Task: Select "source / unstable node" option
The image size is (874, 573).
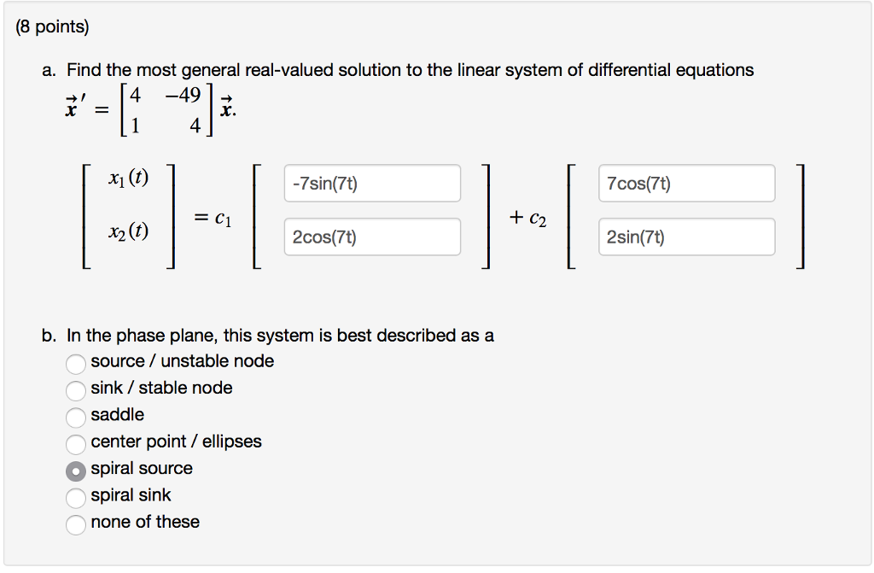Action: click(75, 361)
